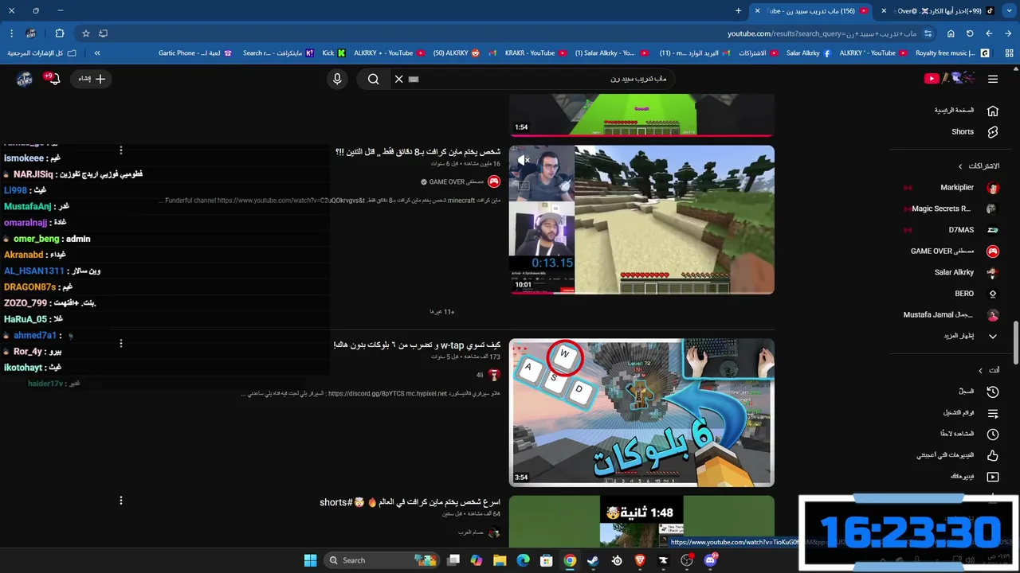Click Chrome's home icon
This screenshot has height=573, width=1020.
click(951, 33)
